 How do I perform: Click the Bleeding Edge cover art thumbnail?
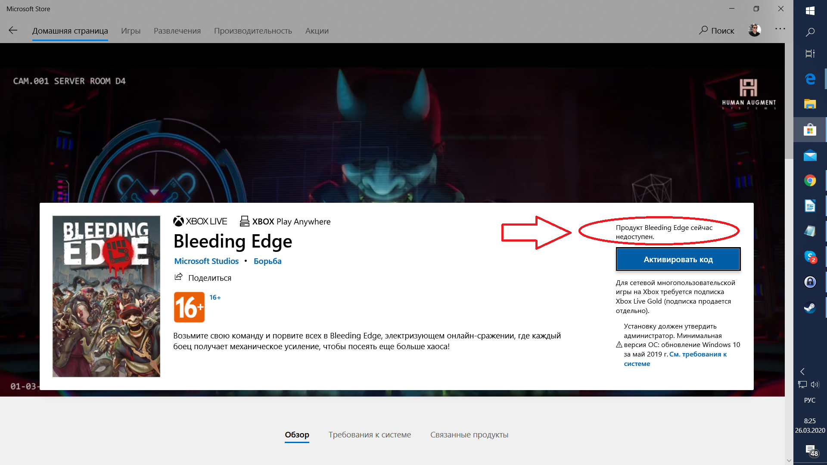(x=106, y=296)
